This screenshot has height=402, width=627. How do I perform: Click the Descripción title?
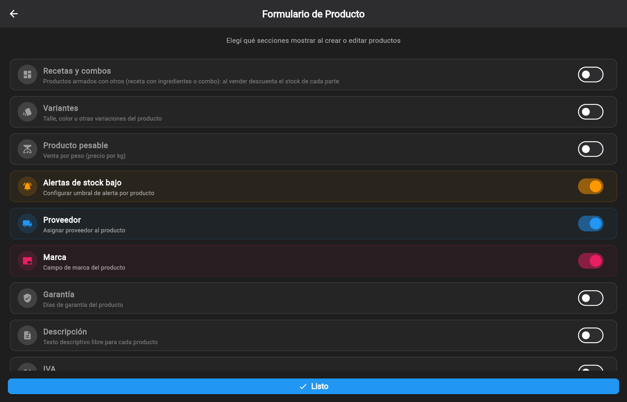tap(65, 332)
